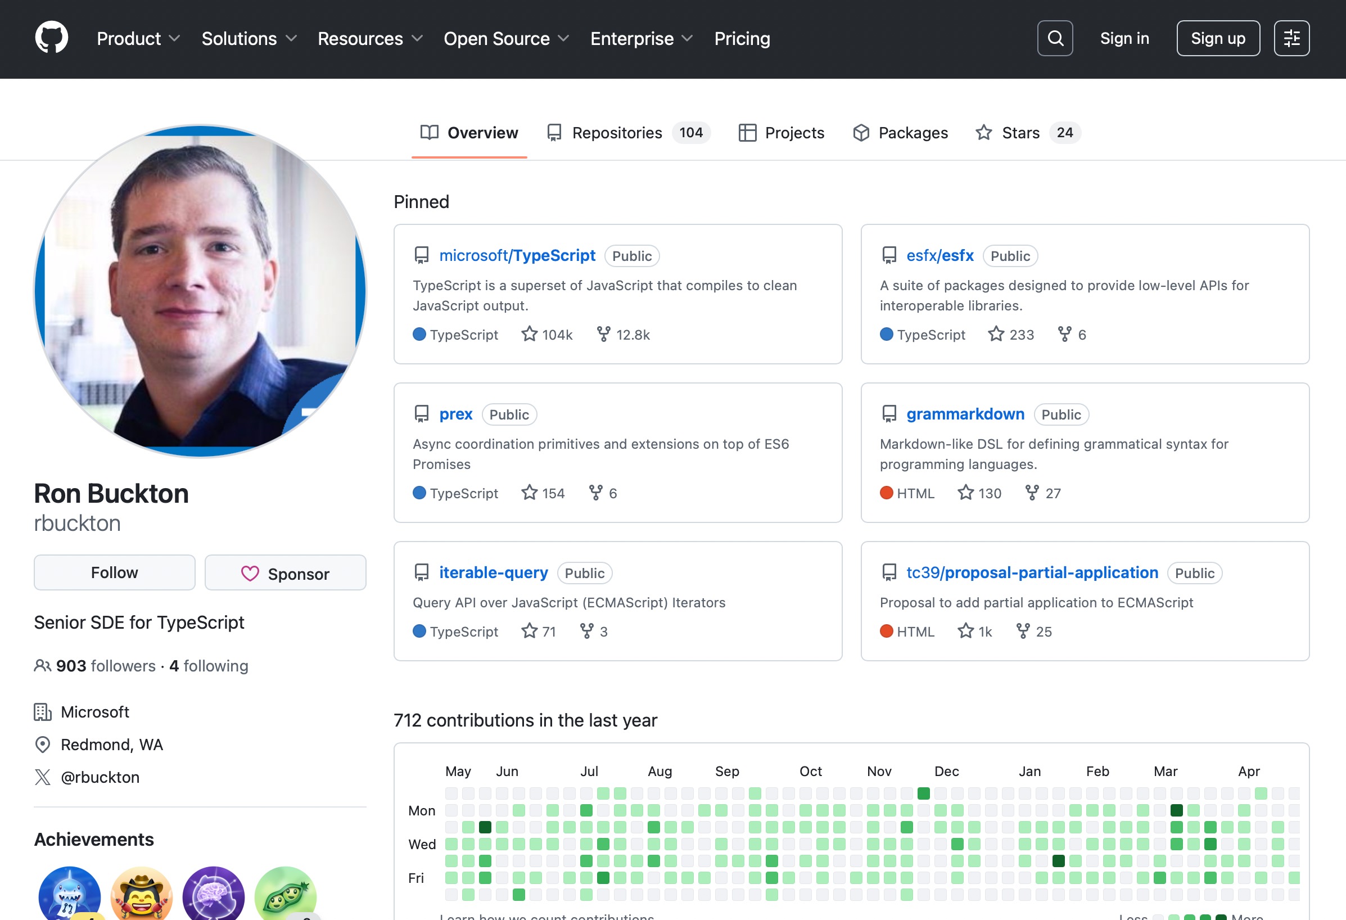Open the 903 followers link

point(105,666)
